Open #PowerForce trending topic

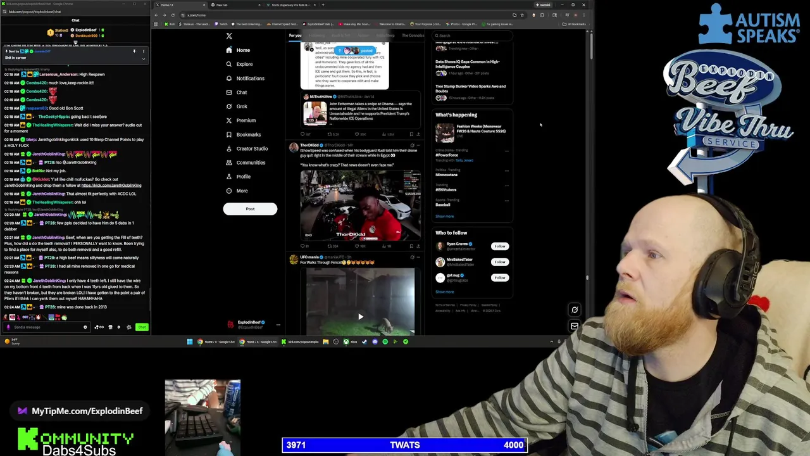pos(447,155)
